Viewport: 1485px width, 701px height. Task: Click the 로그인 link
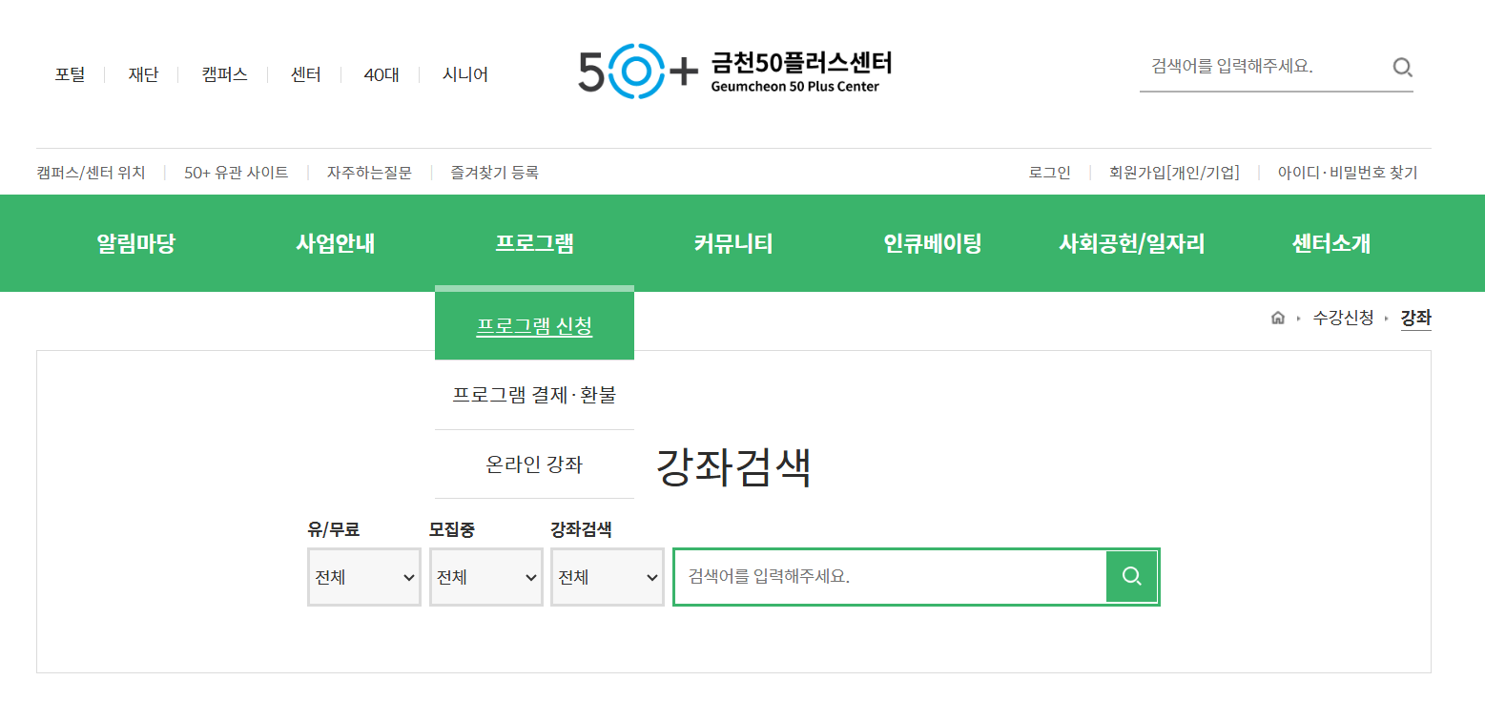(x=1049, y=173)
